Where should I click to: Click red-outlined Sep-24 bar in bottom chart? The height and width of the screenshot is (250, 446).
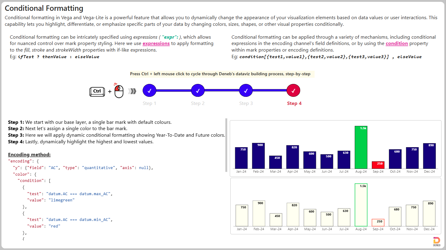pyautogui.click(x=378, y=223)
